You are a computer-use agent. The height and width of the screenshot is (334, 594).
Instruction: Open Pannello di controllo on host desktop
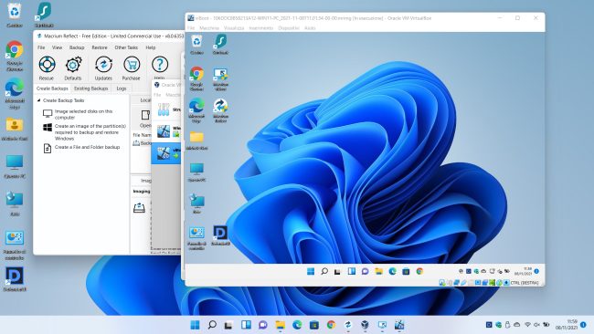click(15, 245)
